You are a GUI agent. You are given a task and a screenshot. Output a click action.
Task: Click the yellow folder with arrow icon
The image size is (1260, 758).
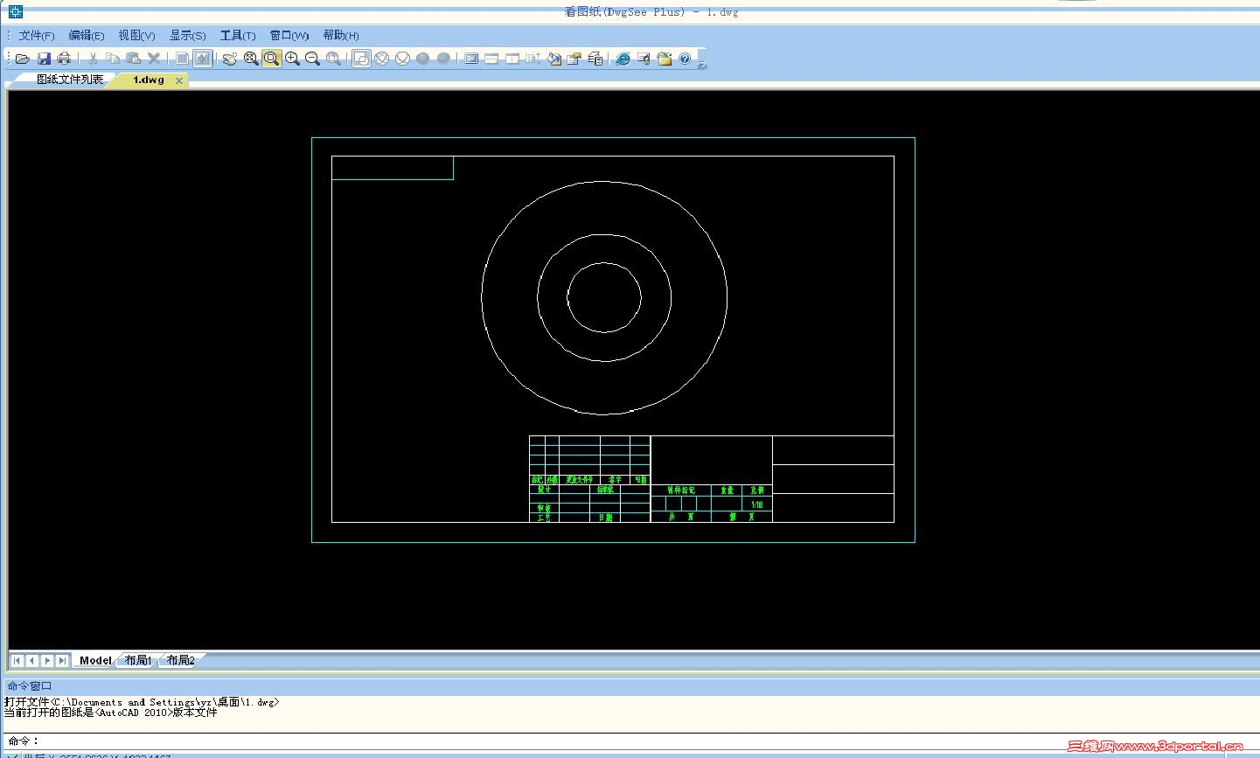click(665, 59)
